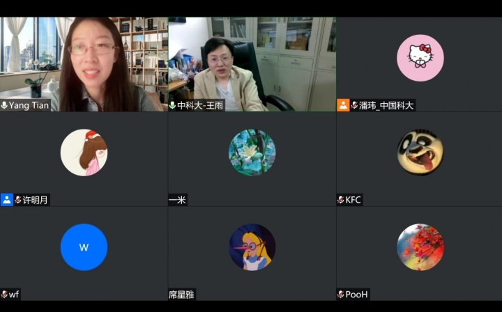Screen dimensions: 502x312
Task: Click the name label "席星雅"
Action: click(x=181, y=295)
